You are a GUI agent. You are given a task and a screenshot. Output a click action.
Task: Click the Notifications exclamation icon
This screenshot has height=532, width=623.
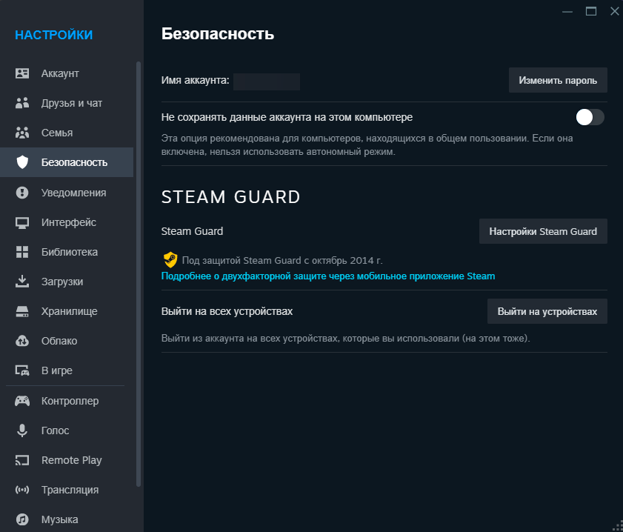tap(21, 193)
